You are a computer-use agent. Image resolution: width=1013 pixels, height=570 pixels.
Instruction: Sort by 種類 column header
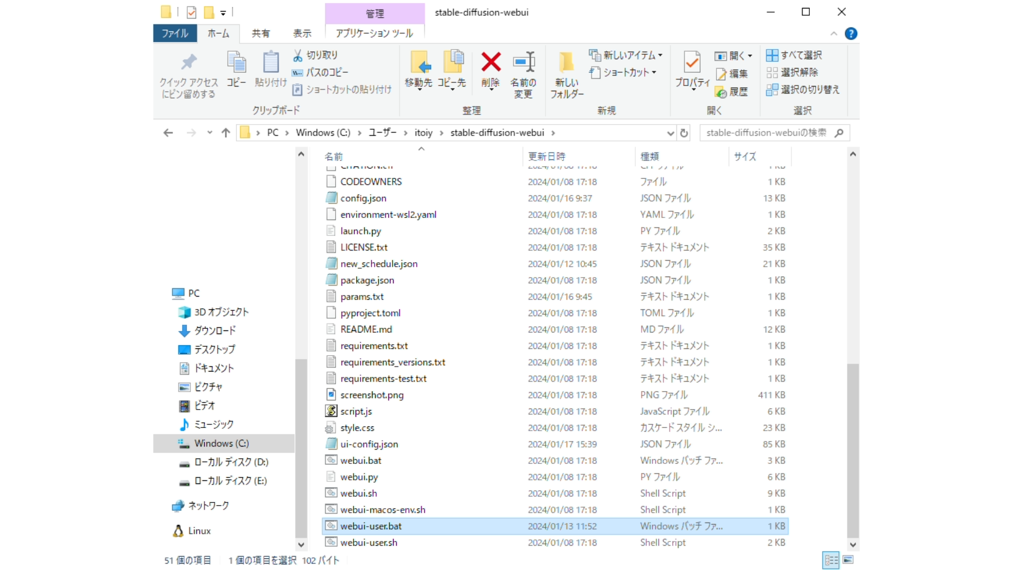tap(683, 157)
